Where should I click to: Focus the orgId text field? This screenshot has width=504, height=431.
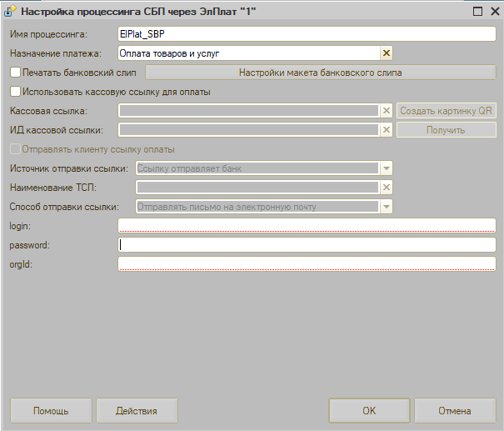307,264
